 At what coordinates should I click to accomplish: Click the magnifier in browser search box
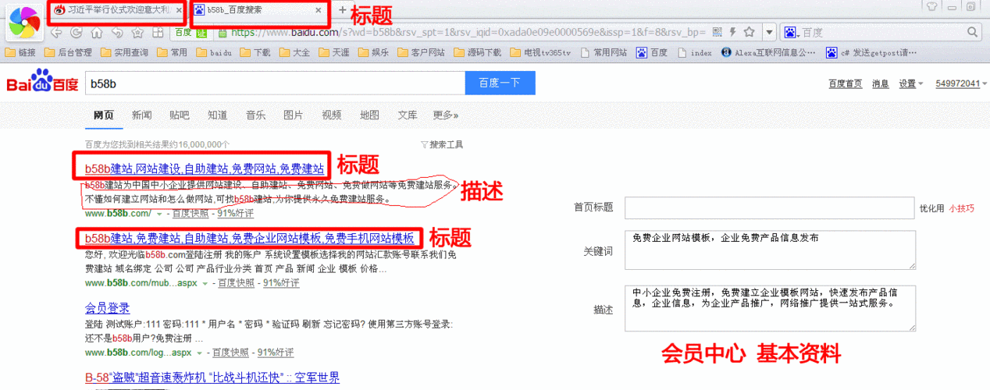tap(972, 33)
